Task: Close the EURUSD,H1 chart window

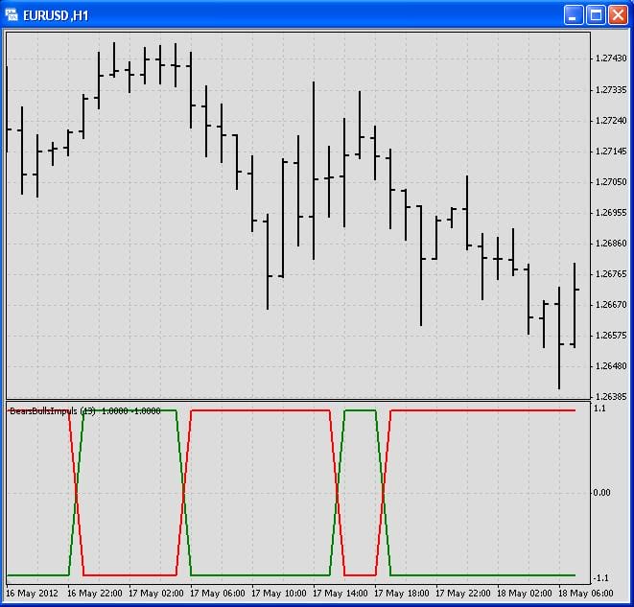Action: pyautogui.click(x=618, y=14)
